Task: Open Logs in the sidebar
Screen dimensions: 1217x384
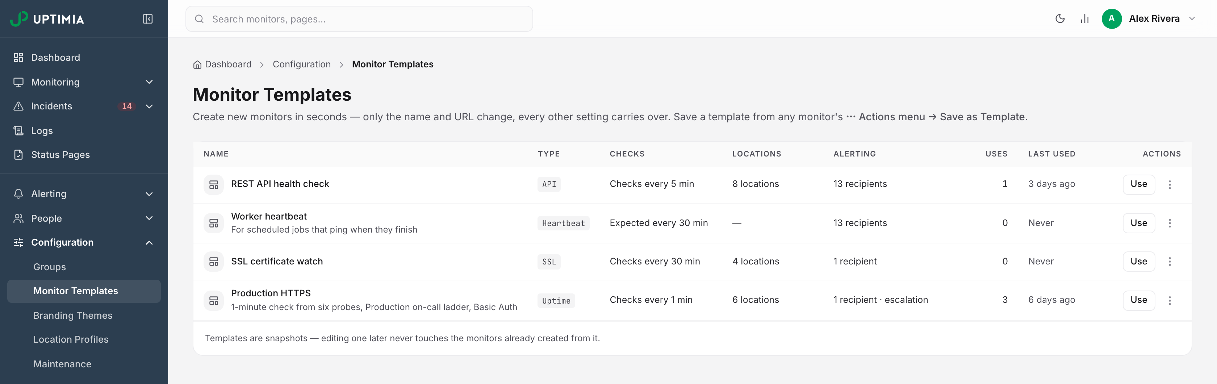Action: click(84, 131)
